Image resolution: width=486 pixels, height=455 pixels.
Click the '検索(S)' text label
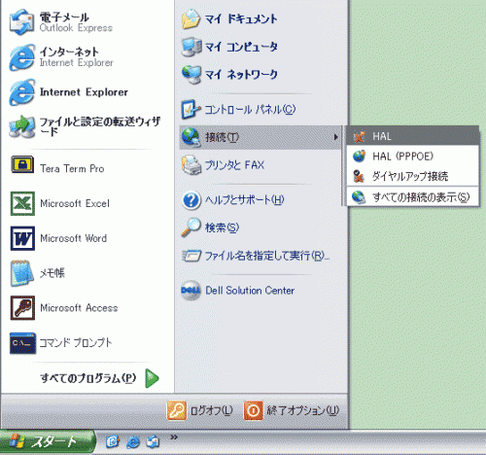tap(222, 227)
